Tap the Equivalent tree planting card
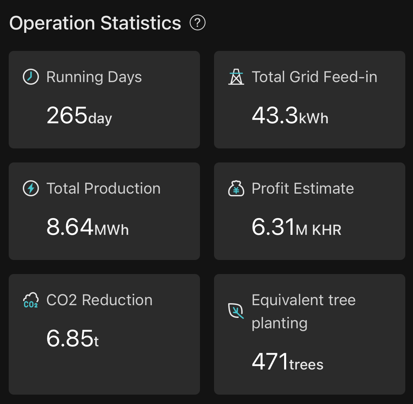This screenshot has height=404, width=413. click(x=309, y=334)
